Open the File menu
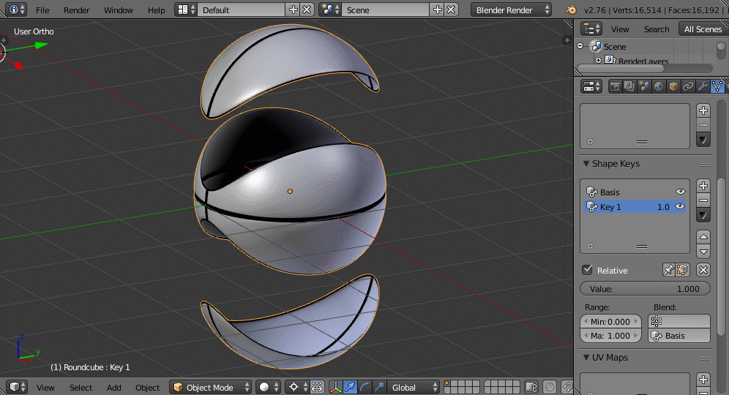This screenshot has height=395, width=729. pyautogui.click(x=42, y=10)
